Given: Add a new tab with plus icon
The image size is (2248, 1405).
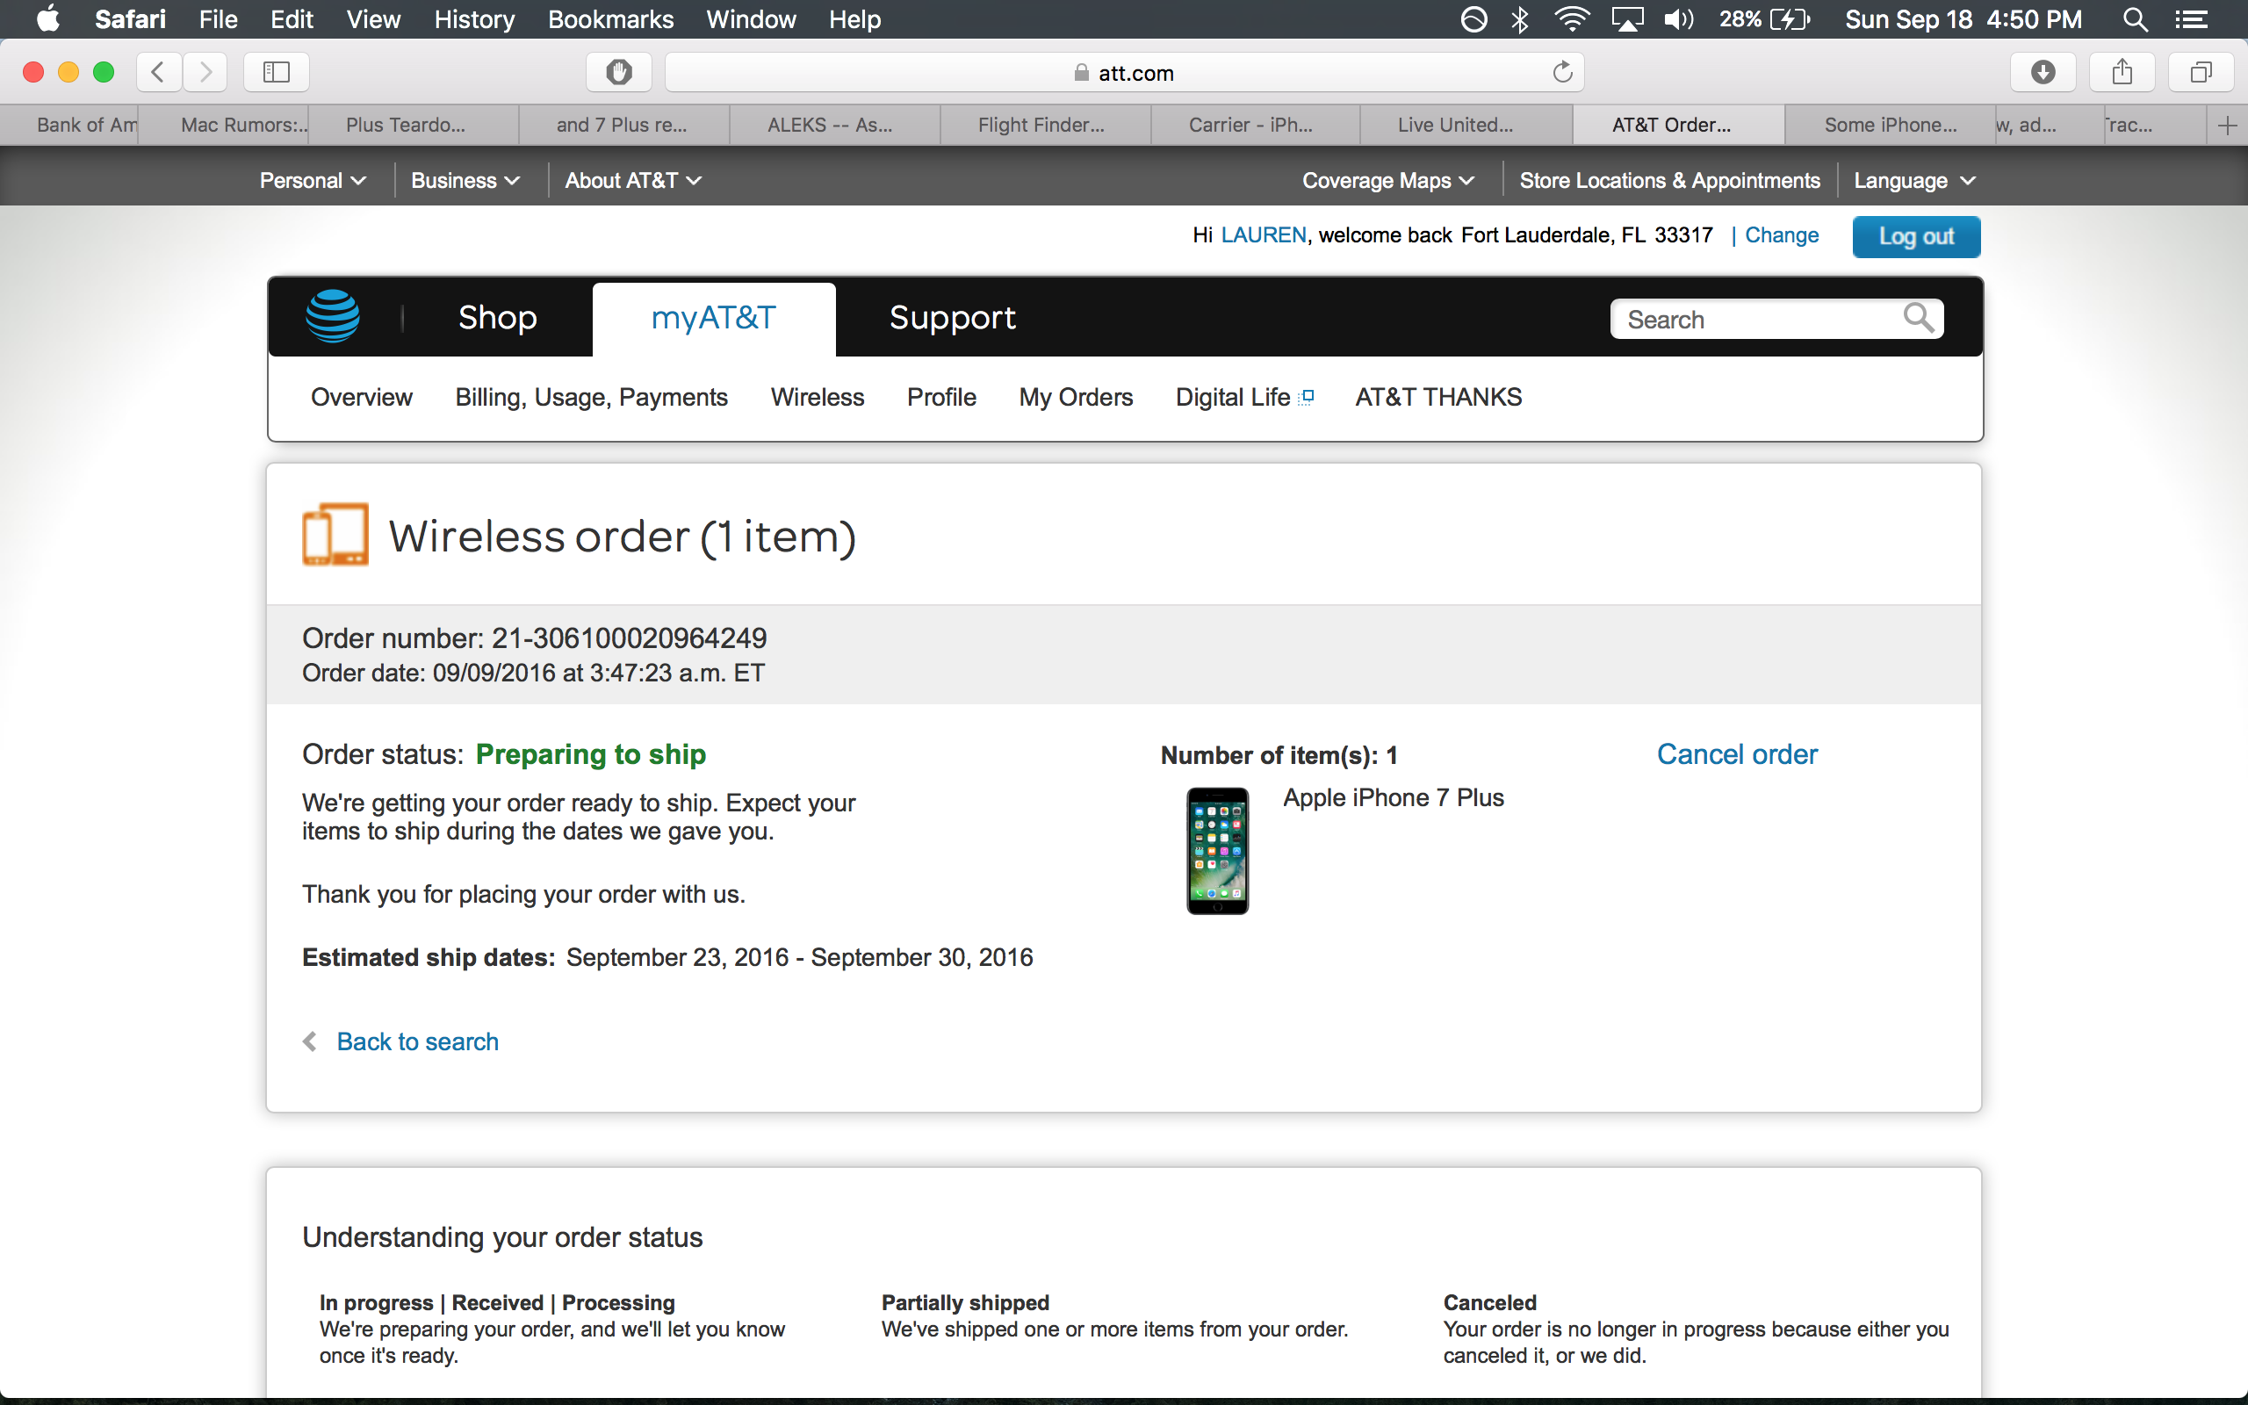Looking at the screenshot, I should point(2227,126).
